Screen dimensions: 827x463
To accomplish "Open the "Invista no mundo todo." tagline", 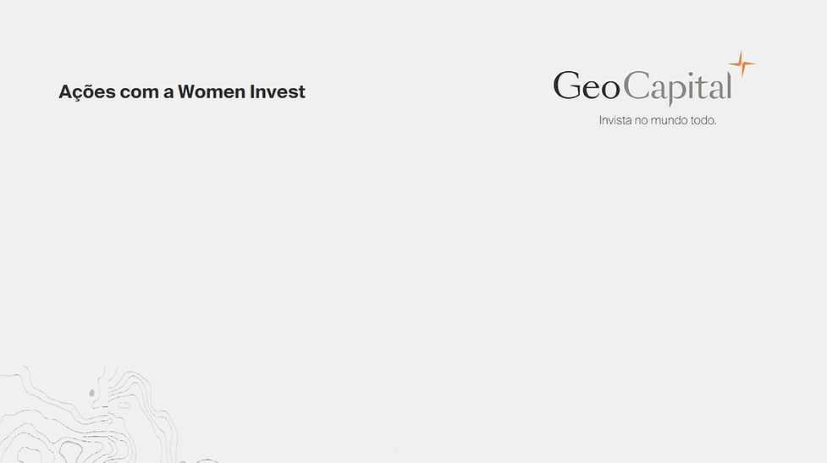I will tap(658, 121).
